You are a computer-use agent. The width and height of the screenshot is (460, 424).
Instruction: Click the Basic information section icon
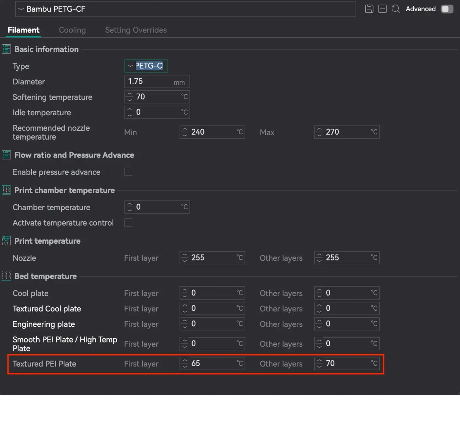pos(6,49)
